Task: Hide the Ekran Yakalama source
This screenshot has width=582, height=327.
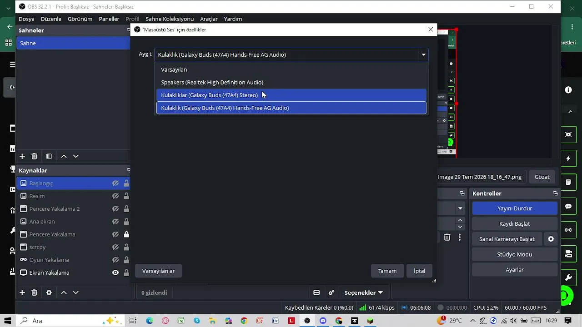Action: click(115, 272)
